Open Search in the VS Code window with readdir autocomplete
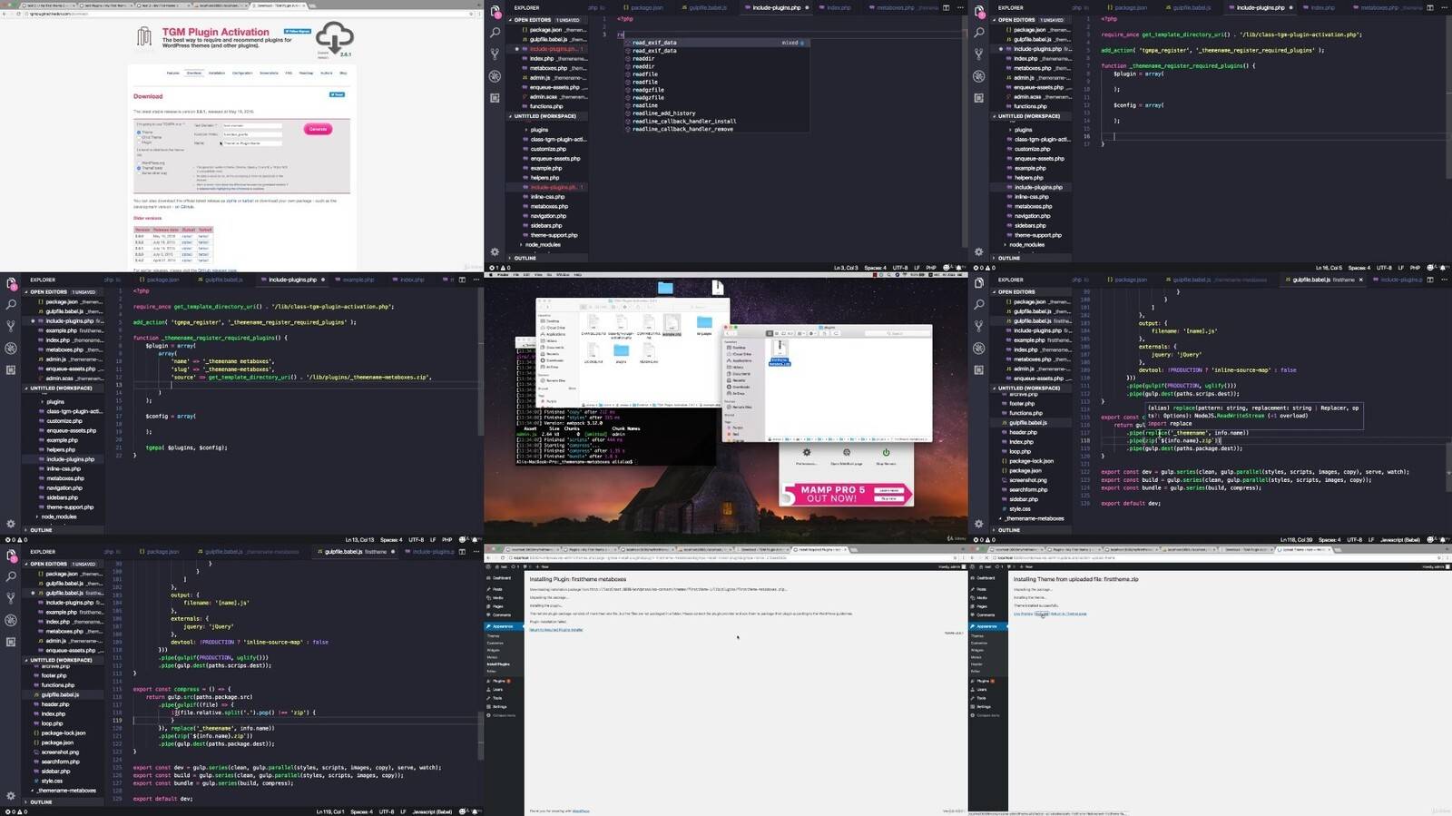1452x816 pixels. (x=495, y=33)
